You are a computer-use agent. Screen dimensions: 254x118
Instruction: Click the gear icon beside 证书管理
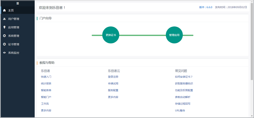coord(4,44)
